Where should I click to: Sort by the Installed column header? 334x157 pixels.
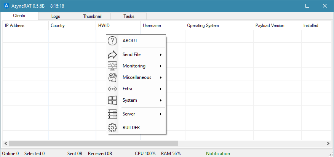(x=316, y=26)
